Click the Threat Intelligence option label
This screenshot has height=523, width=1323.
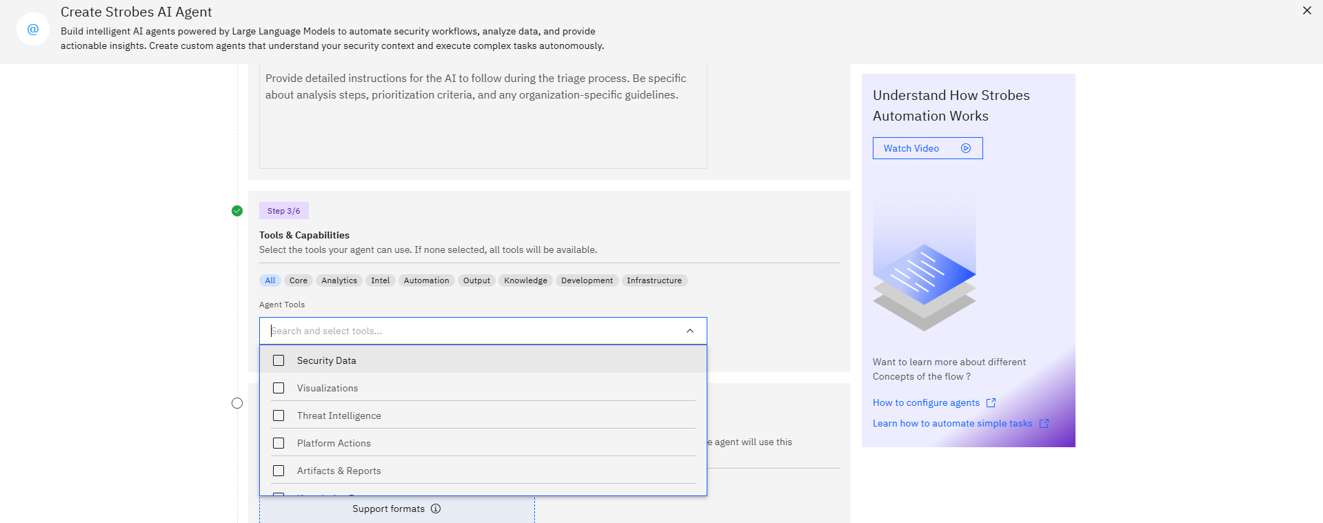tap(339, 416)
